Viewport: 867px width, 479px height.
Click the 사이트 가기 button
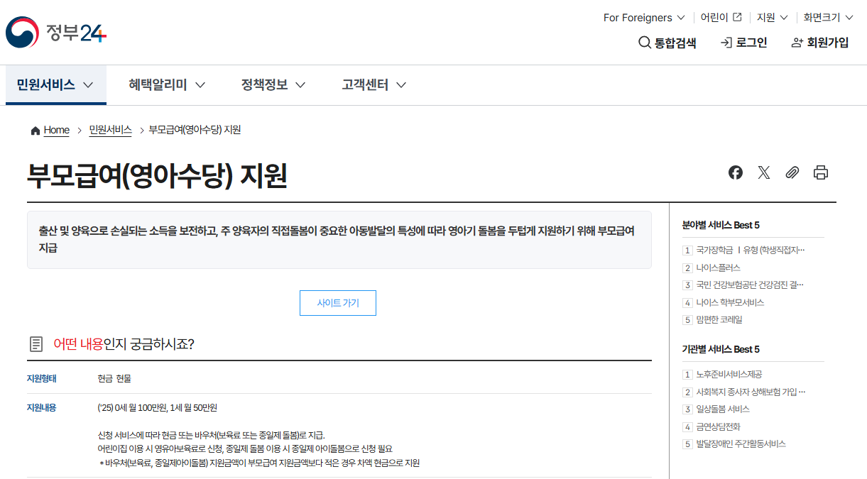click(338, 302)
